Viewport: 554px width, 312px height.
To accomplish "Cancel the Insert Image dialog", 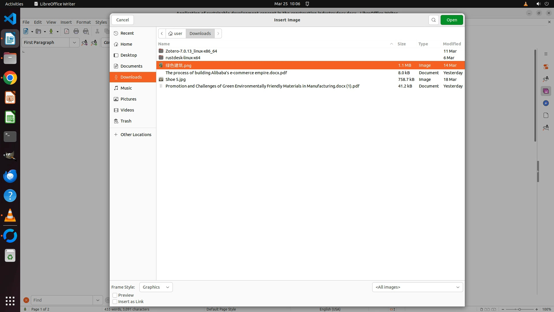I will pyautogui.click(x=122, y=20).
